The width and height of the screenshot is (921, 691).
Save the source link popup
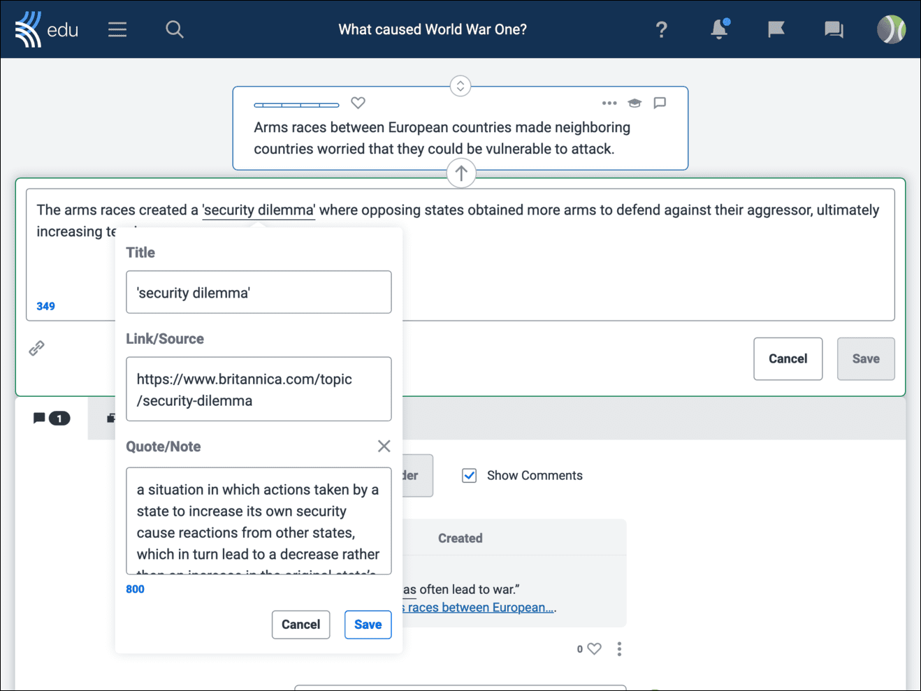[368, 625]
